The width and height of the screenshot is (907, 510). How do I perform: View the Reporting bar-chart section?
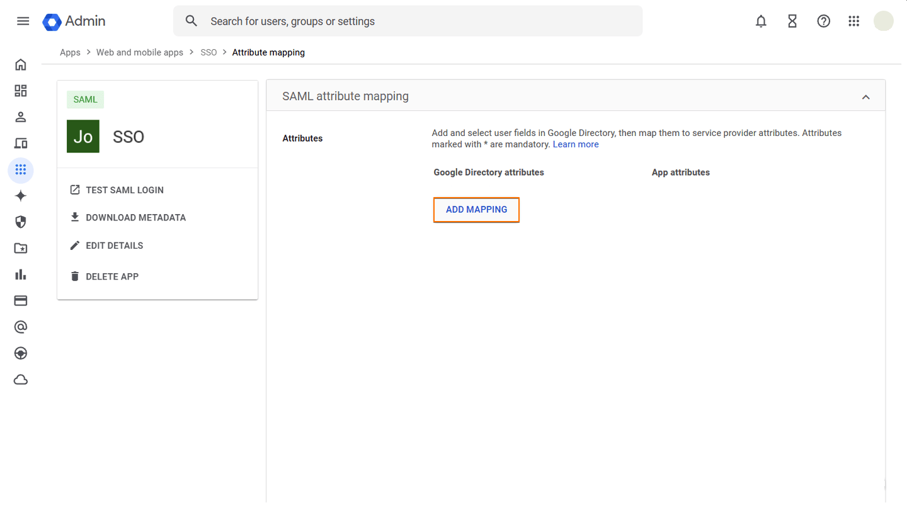pos(20,274)
